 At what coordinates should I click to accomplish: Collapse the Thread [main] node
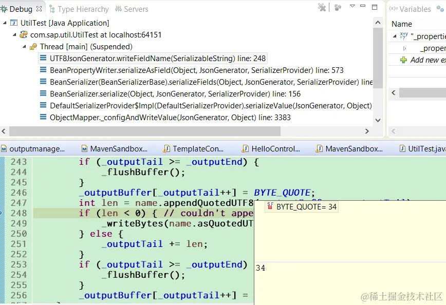pyautogui.click(x=25, y=47)
